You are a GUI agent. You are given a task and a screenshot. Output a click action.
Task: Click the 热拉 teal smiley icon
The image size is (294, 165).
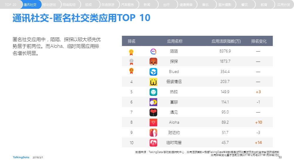(153, 92)
